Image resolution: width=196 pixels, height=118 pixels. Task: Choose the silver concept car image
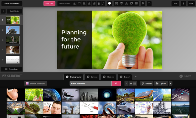pos(126,108)
